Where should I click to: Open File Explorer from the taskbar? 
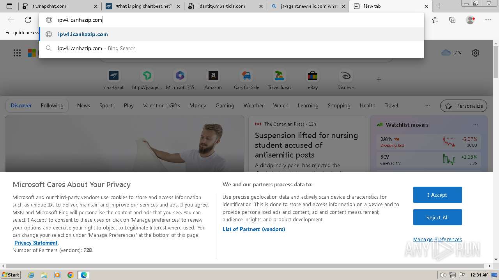click(x=44, y=275)
